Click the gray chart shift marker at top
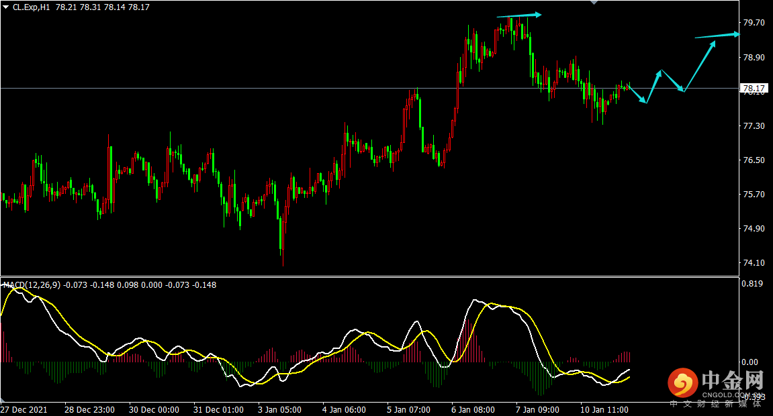This screenshot has width=773, height=416. coord(593,3)
